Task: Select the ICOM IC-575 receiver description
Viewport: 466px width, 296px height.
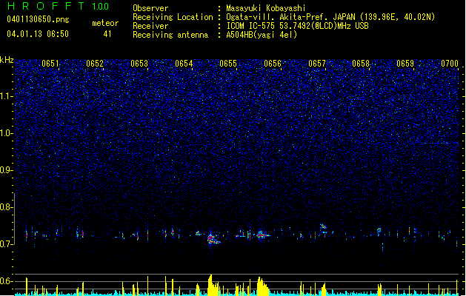Action: 298,26
